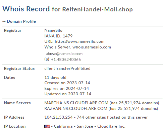Click IP address 104.21.53.254

pyautogui.click(x=59, y=117)
